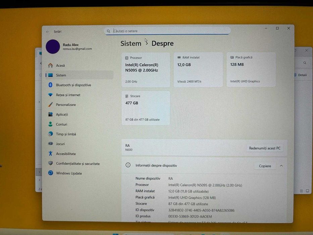Open the Conturi person icon
This screenshot has height=235, width=313.
click(x=51, y=124)
